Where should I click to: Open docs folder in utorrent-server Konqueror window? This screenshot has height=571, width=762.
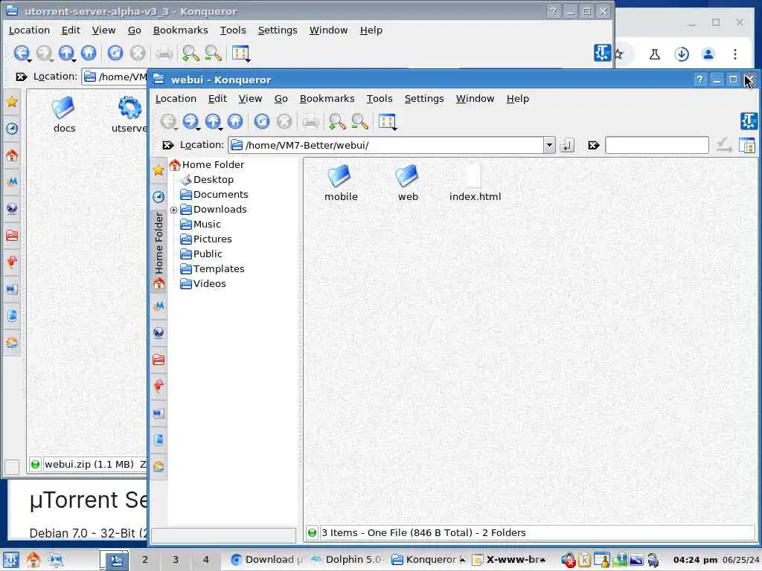(x=64, y=114)
